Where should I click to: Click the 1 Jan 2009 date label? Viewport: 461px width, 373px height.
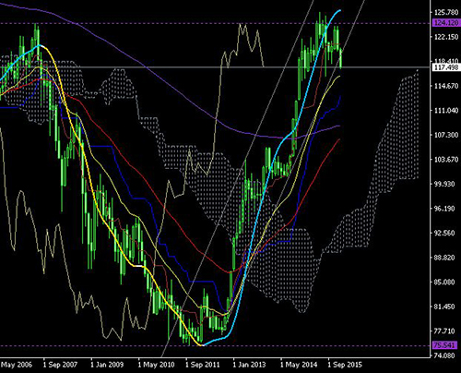pyautogui.click(x=107, y=365)
